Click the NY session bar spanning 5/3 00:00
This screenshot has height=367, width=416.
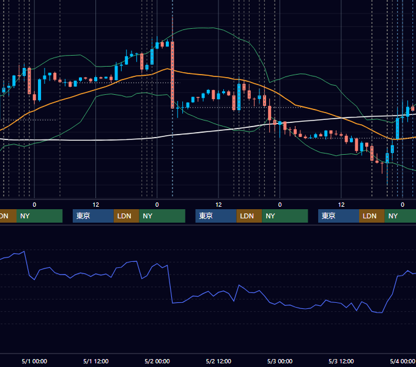click(285, 216)
